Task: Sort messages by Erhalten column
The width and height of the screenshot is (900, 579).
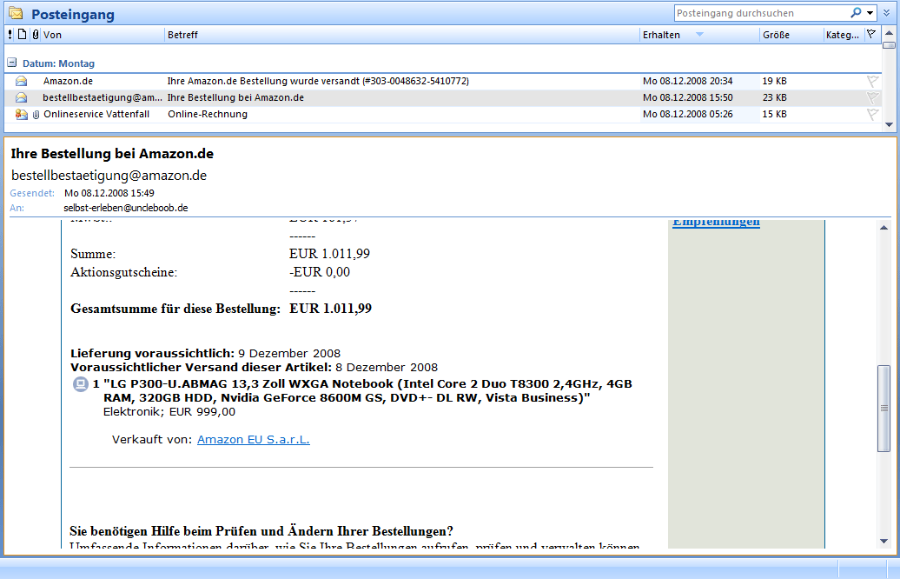Action: (699, 35)
